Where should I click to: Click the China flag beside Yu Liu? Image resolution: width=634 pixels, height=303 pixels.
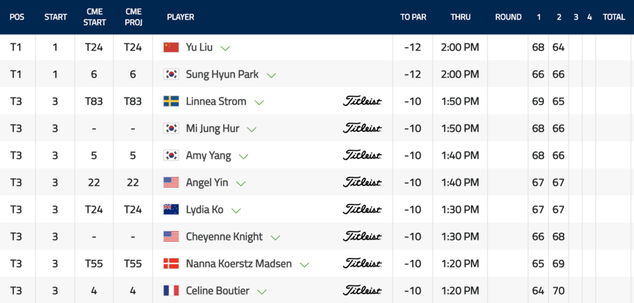[171, 47]
